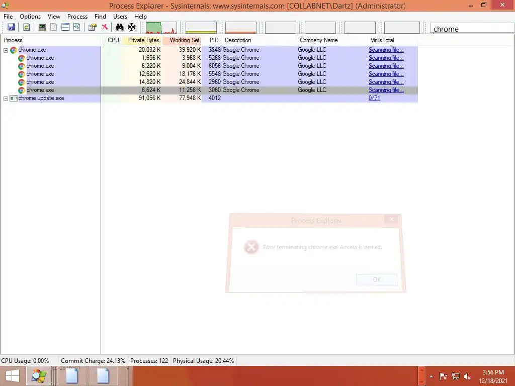
Task: Select the chrome update.exe process row
Action: click(209, 98)
